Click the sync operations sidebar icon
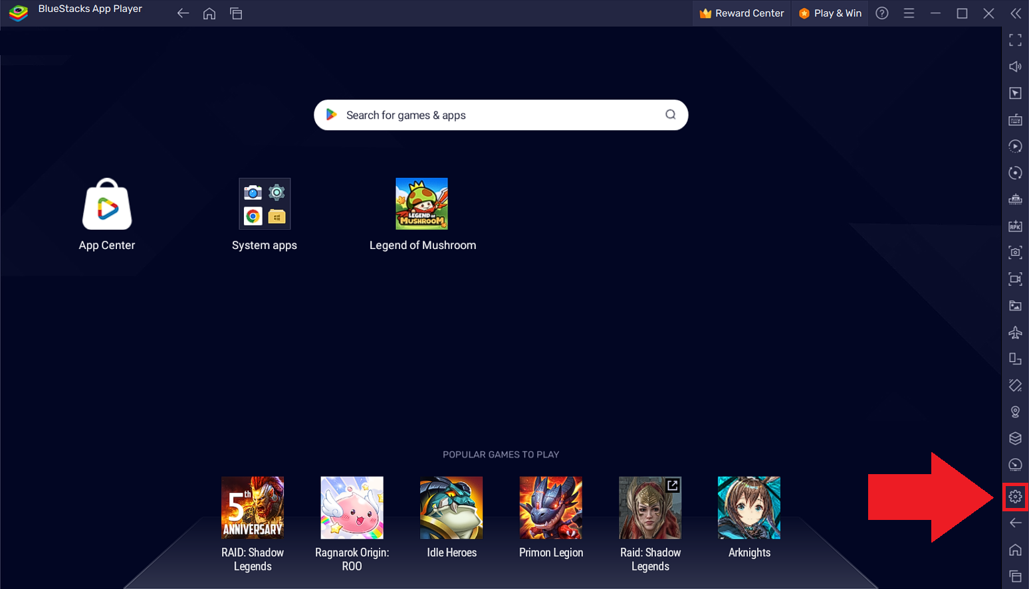 (x=1015, y=173)
